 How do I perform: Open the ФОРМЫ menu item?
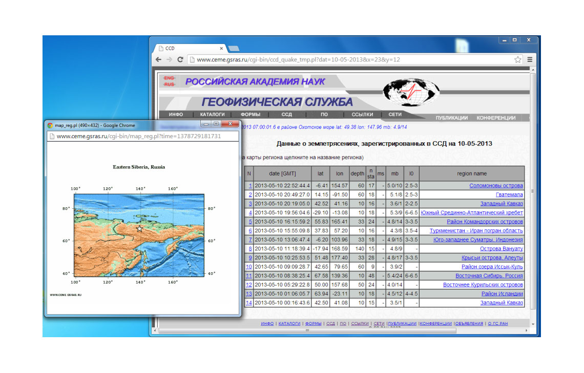point(251,115)
